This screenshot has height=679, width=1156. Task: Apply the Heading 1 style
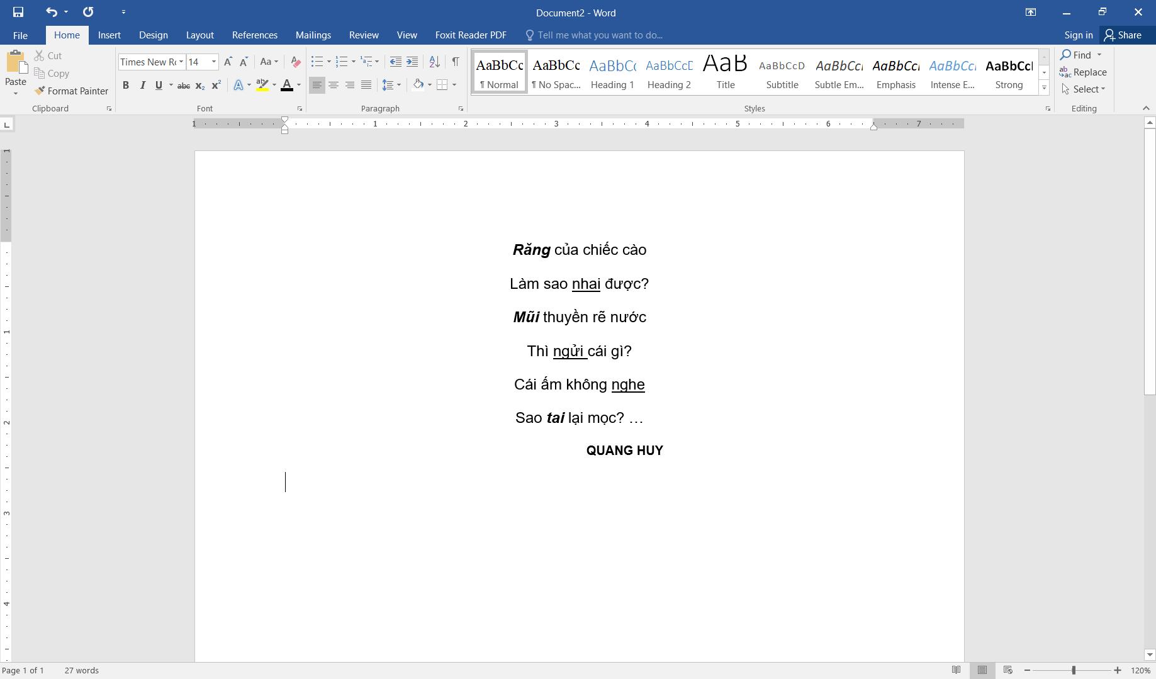tap(612, 72)
